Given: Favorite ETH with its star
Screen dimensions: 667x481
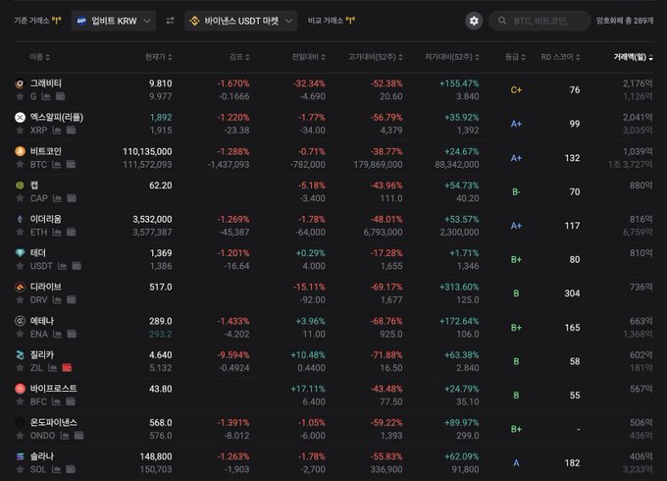Looking at the screenshot, I should coord(20,232).
